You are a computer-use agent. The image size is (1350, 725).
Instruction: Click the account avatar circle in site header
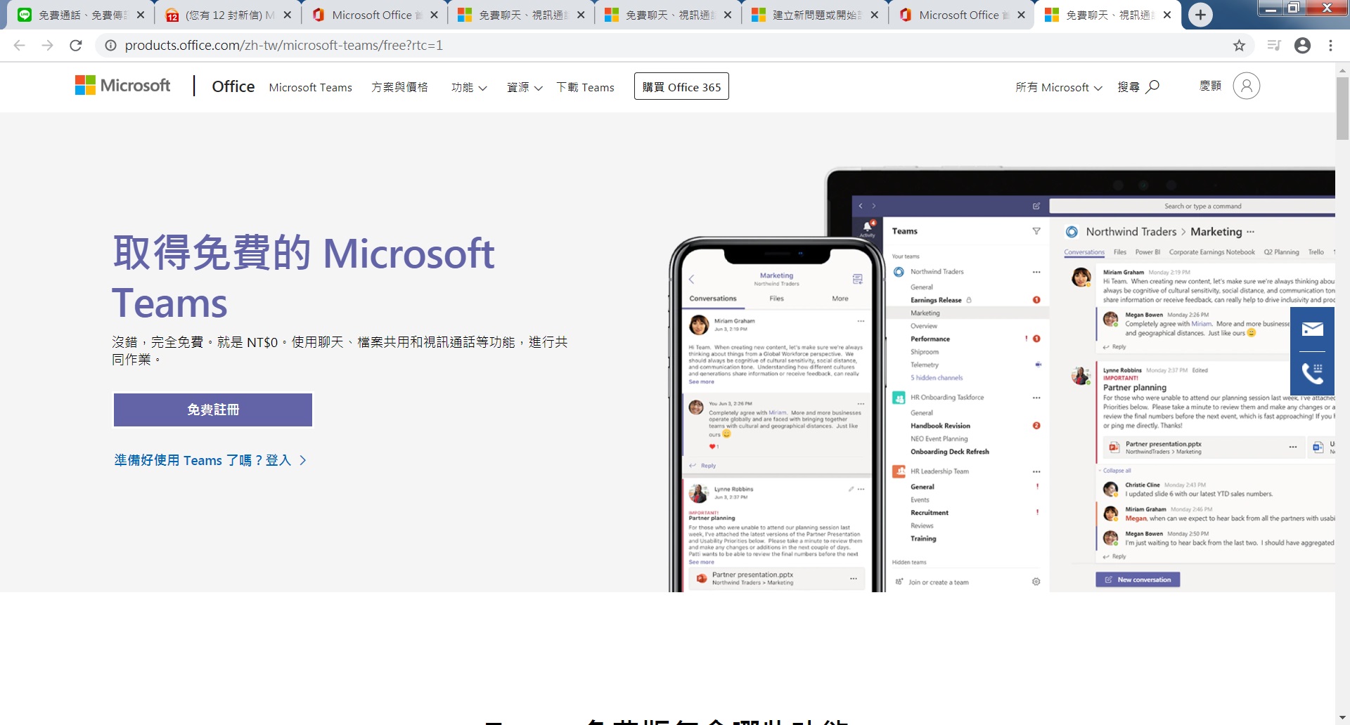(1246, 86)
